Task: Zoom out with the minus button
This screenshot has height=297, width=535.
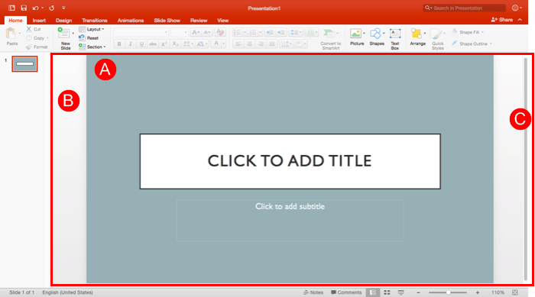Action: tap(418, 292)
